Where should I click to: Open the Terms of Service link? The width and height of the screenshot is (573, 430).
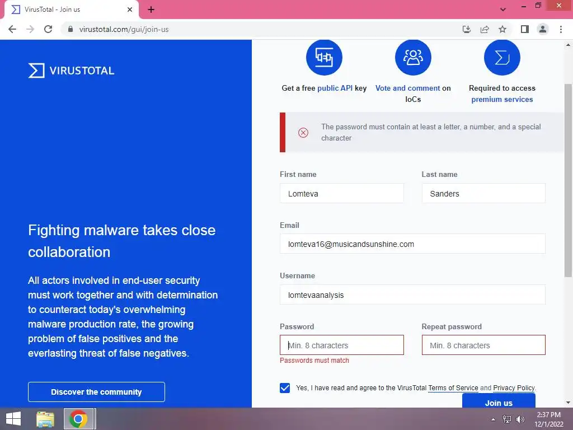pyautogui.click(x=453, y=388)
